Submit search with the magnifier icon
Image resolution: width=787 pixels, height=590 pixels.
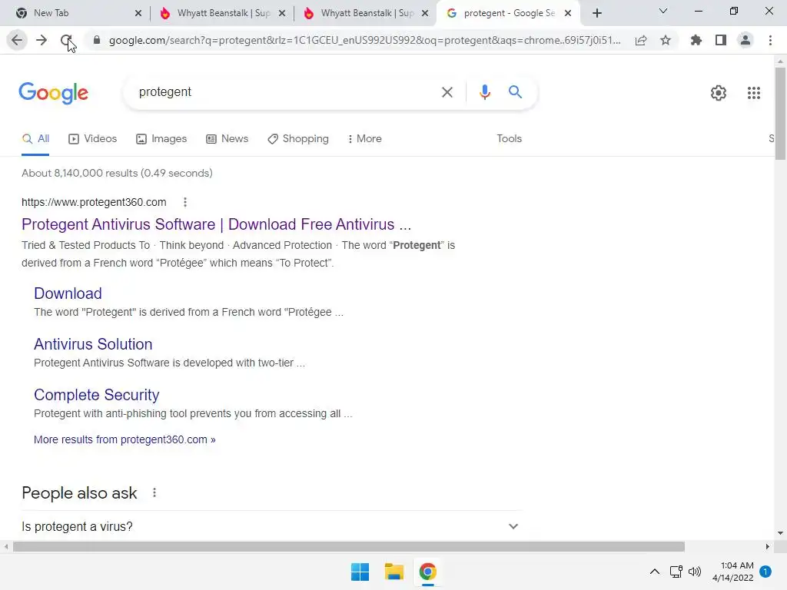(x=515, y=92)
